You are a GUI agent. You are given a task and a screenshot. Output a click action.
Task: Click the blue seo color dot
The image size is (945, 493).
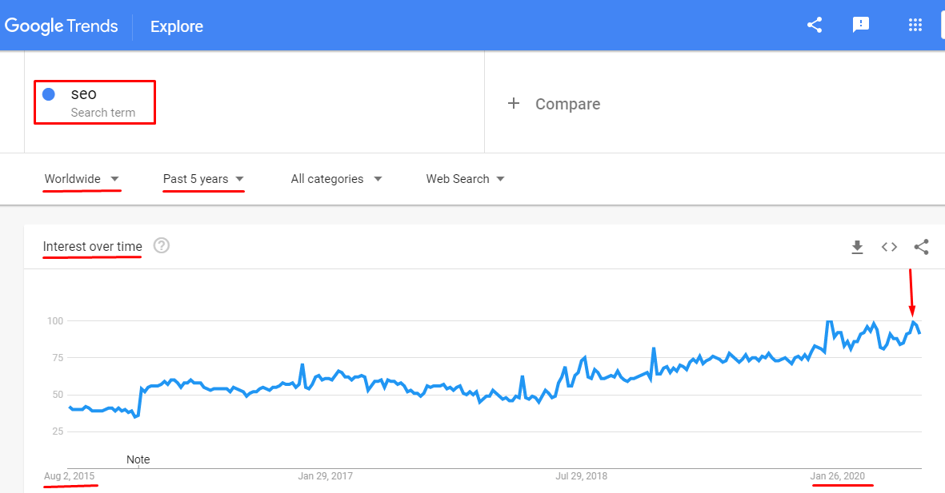[x=49, y=94]
